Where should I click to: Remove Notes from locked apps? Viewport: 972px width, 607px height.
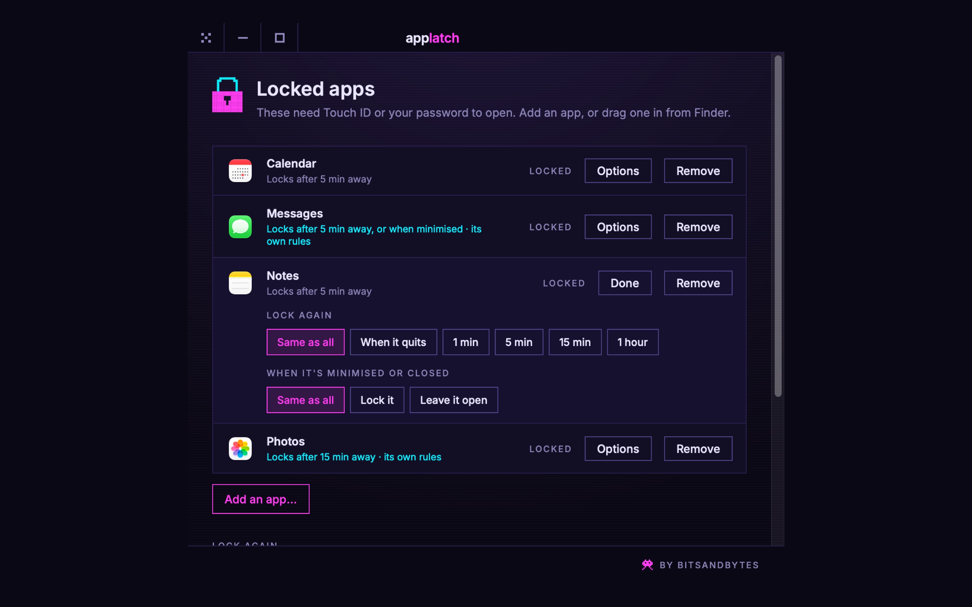point(698,283)
